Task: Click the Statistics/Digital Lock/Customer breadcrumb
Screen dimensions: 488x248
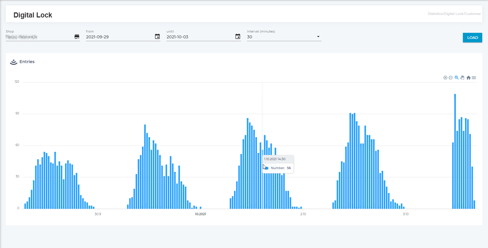Action: 454,14
